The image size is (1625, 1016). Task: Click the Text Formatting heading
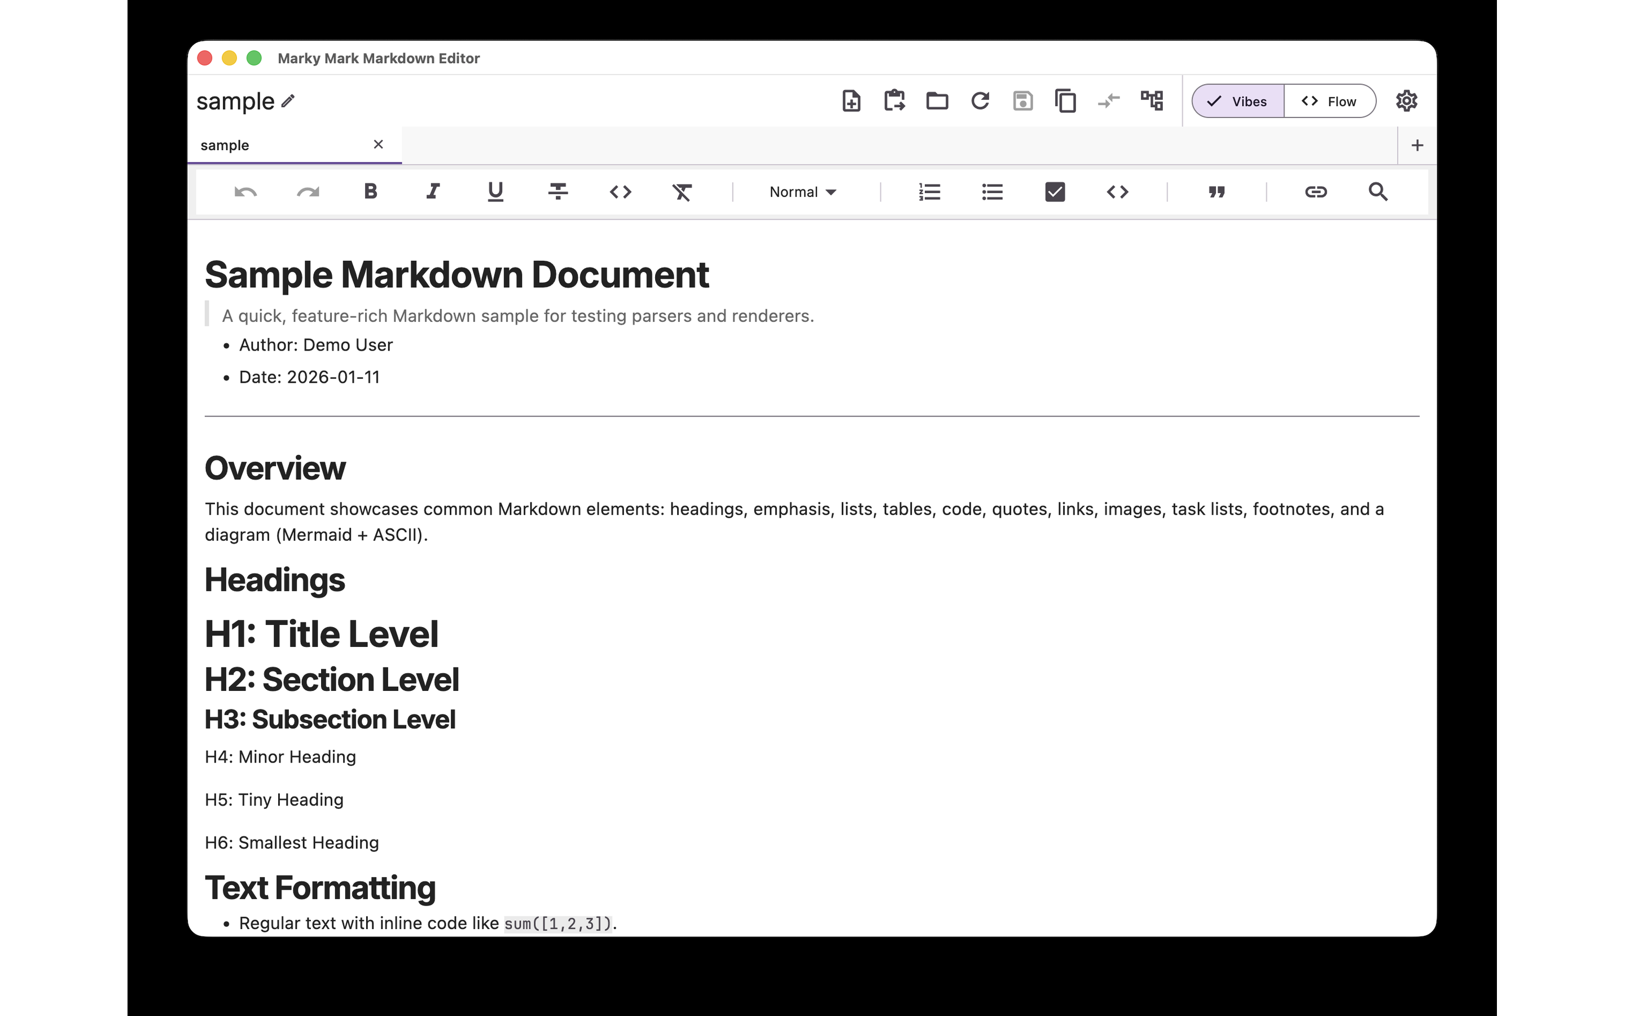(x=320, y=888)
